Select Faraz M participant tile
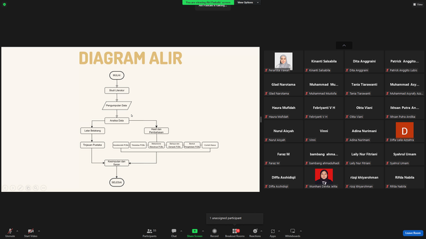426x239 pixels. click(x=284, y=155)
